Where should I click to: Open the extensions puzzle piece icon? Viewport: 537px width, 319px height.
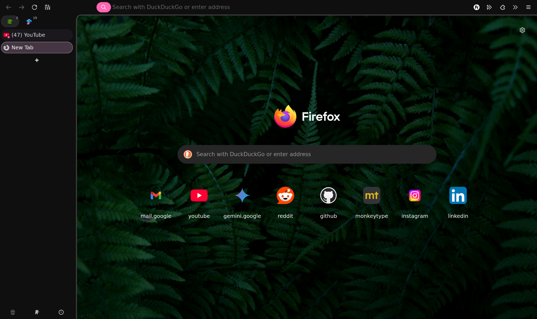pyautogui.click(x=502, y=7)
